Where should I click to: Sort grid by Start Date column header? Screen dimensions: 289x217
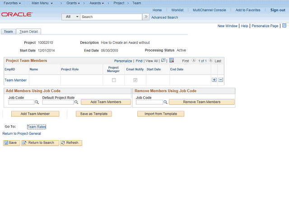pos(154,69)
